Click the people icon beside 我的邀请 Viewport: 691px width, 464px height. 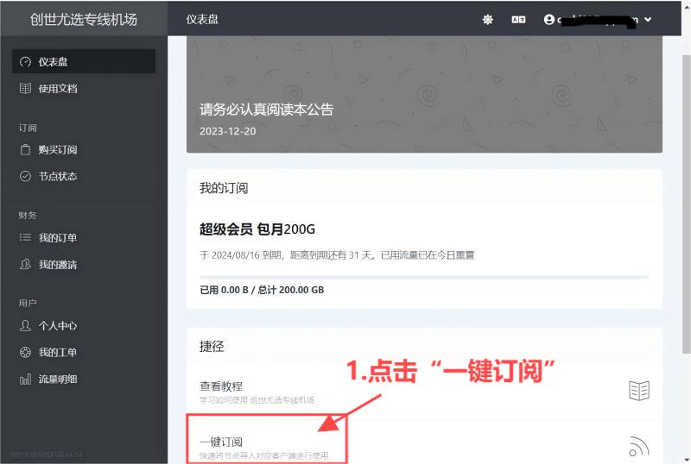(x=25, y=265)
